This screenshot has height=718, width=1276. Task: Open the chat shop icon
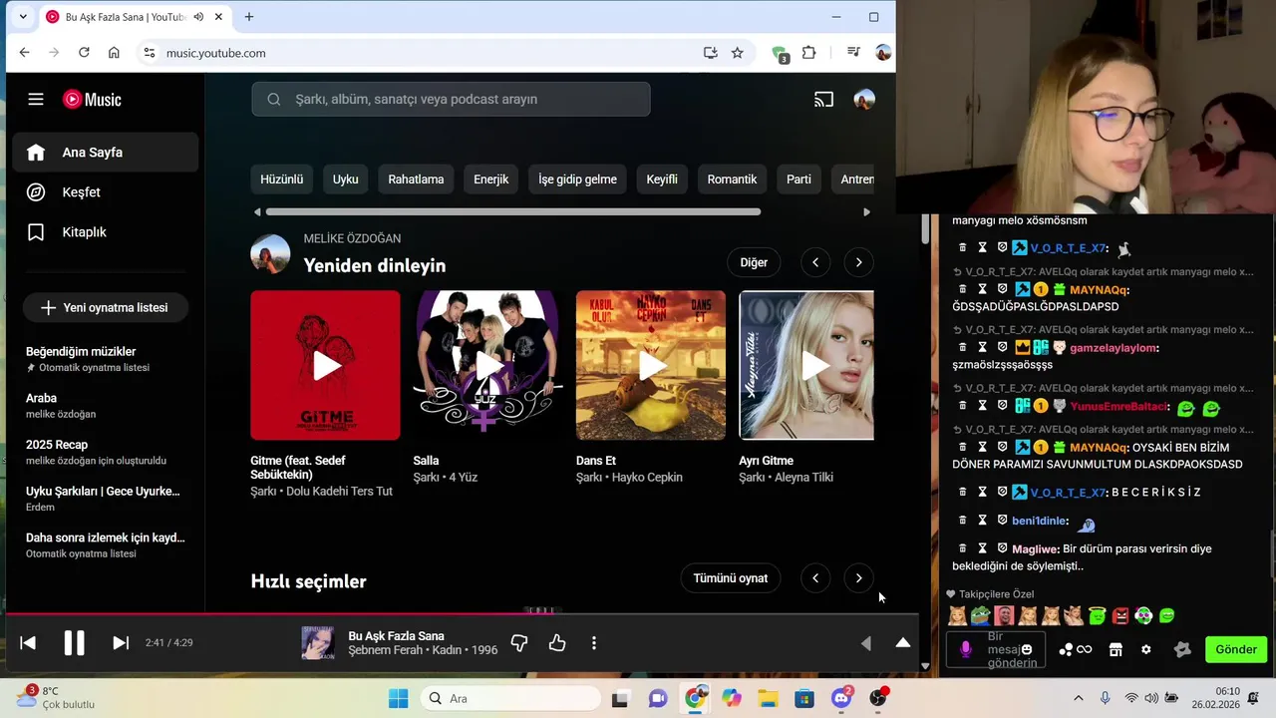1116,649
